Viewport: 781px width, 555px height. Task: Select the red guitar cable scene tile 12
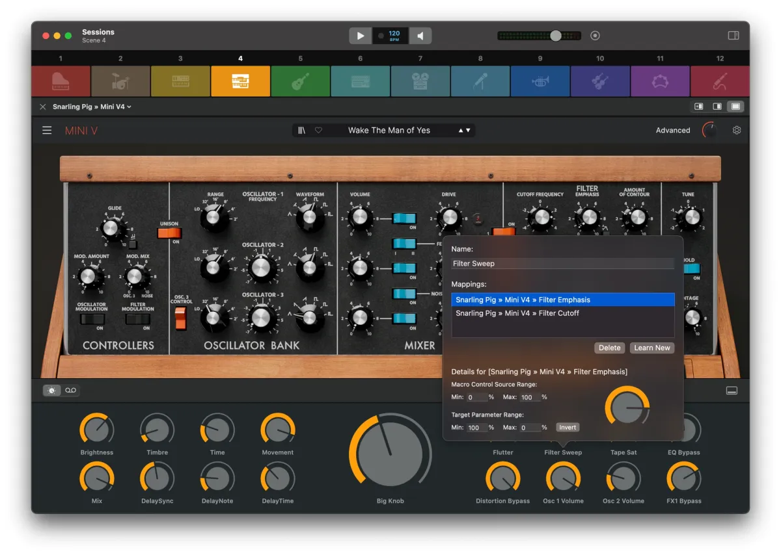[x=720, y=81]
